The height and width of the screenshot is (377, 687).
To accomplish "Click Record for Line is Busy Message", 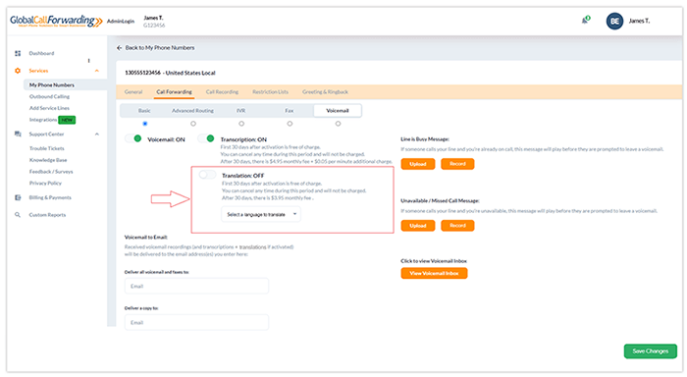I will [x=457, y=164].
